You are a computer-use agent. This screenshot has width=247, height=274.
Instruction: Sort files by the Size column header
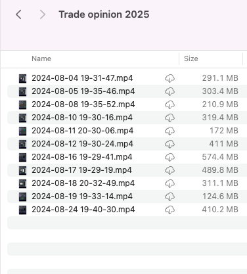pyautogui.click(x=191, y=58)
